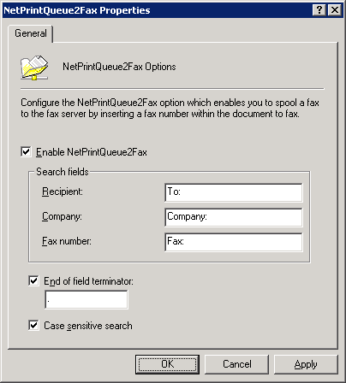346x383 pixels.
Task: Click the question mark help button
Action: tap(319, 10)
